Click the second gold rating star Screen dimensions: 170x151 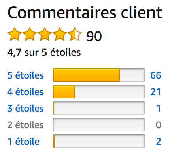[x=30, y=34]
